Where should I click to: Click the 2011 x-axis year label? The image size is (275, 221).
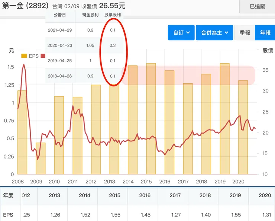(x=72, y=182)
